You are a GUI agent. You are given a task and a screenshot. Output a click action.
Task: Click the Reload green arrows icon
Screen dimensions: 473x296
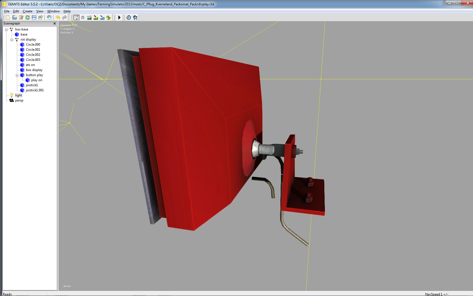point(28,17)
